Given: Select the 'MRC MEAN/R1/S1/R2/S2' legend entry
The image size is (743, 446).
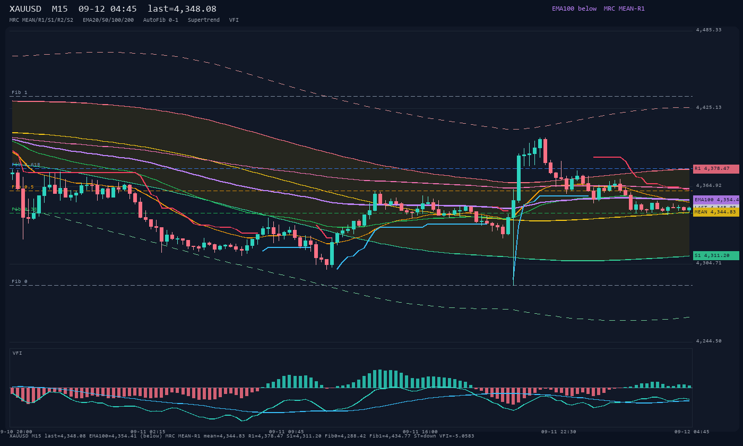Looking at the screenshot, I should (41, 20).
